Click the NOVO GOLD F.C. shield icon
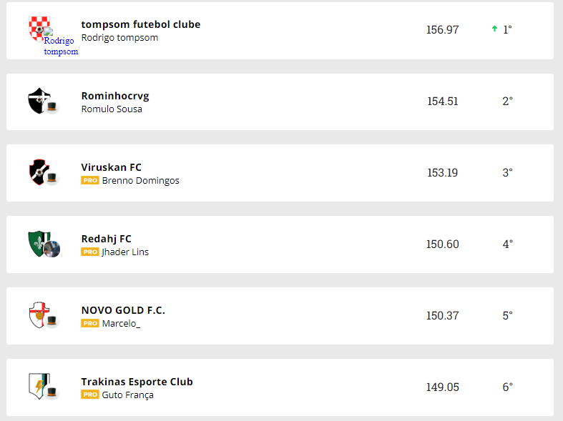Viewport: 563px width, 421px height. coord(37,314)
